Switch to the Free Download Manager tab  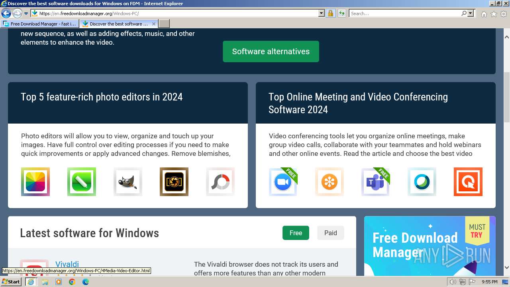[40, 24]
